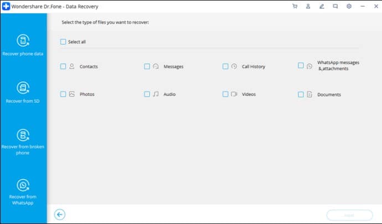
Task: Click the Call History clock icon
Action: click(234, 66)
